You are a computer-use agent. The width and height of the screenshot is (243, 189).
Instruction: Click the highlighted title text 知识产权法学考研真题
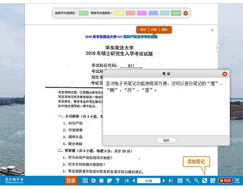[x=140, y=37]
